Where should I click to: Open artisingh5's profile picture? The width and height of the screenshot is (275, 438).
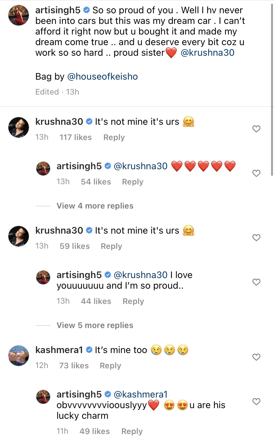(x=18, y=15)
